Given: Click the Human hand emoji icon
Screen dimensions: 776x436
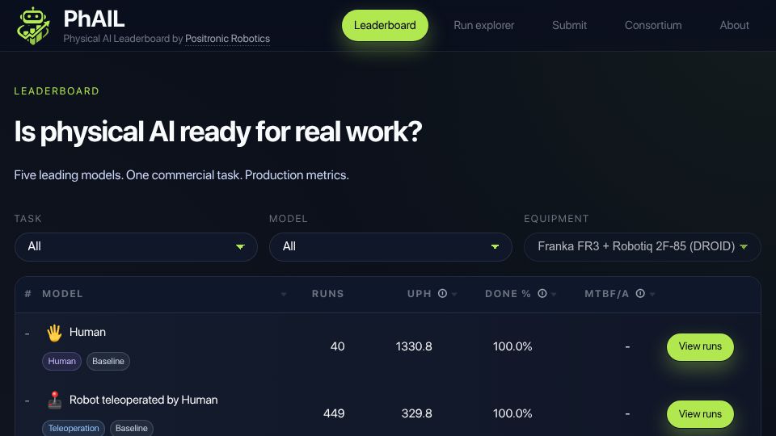Looking at the screenshot, I should (54, 333).
